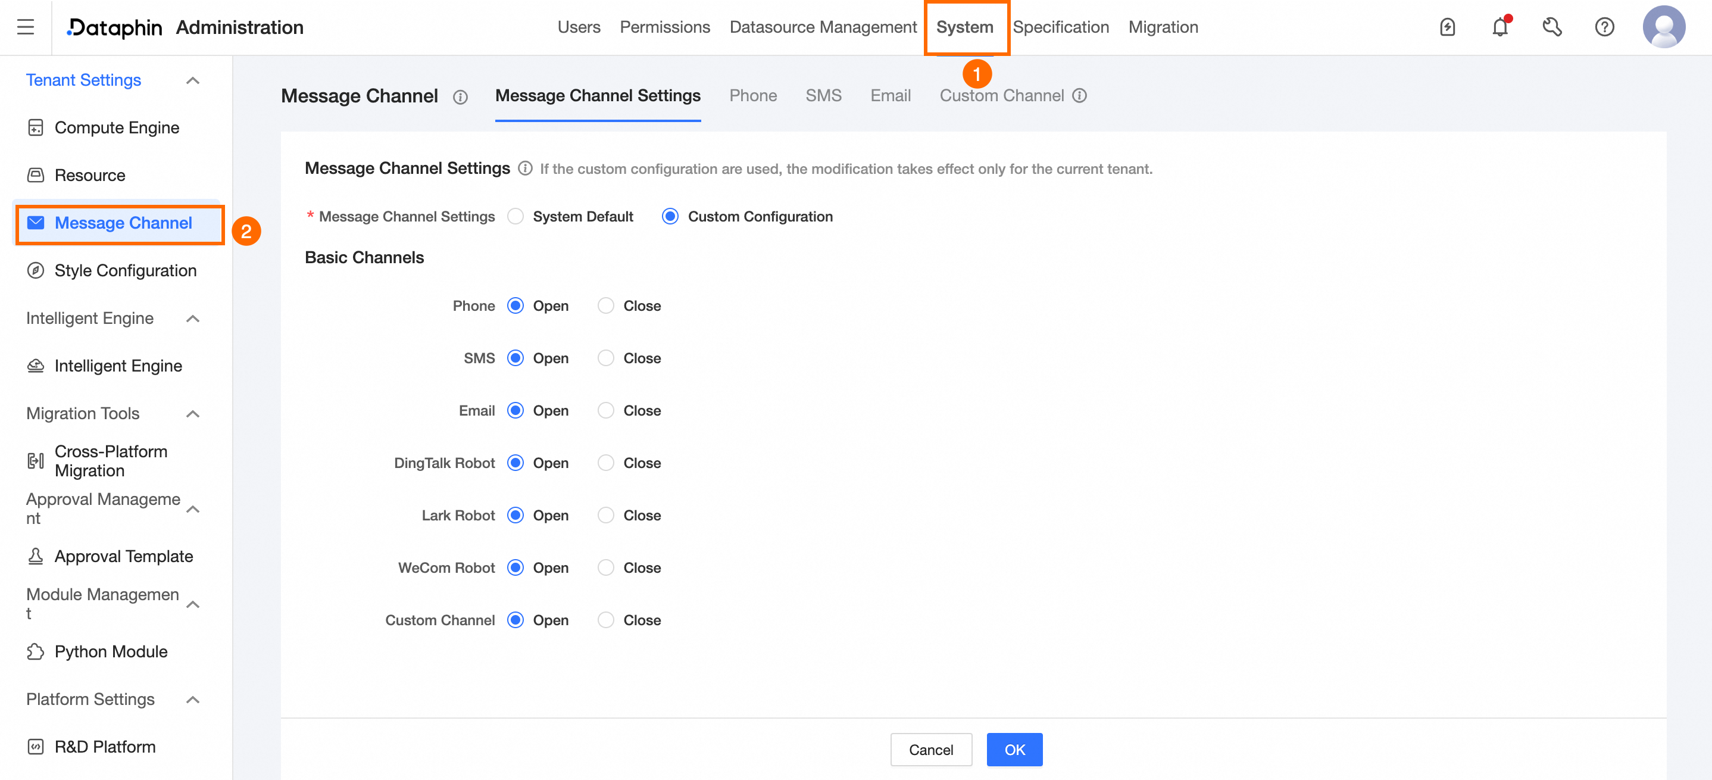This screenshot has height=780, width=1712.
Task: Click the lightning document icon in header
Action: (1448, 27)
